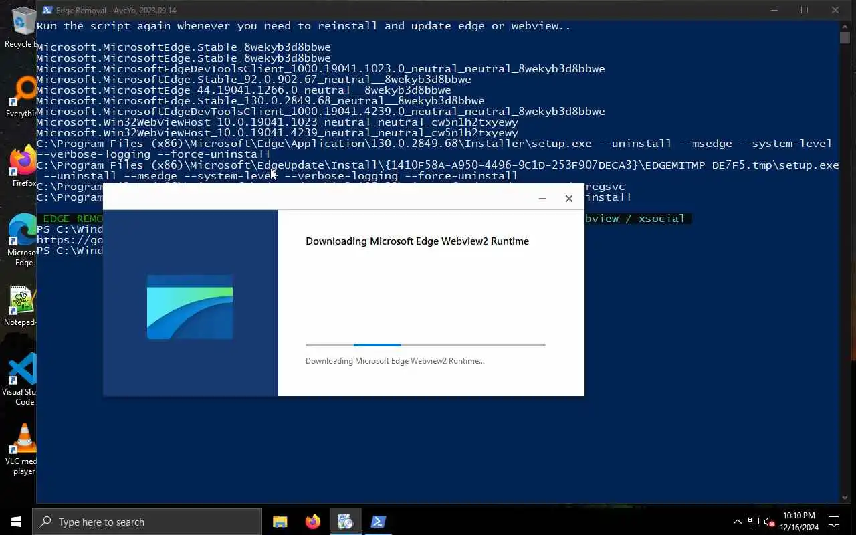This screenshot has height=535, width=856.
Task: Open network status tray icon
Action: [x=754, y=522]
